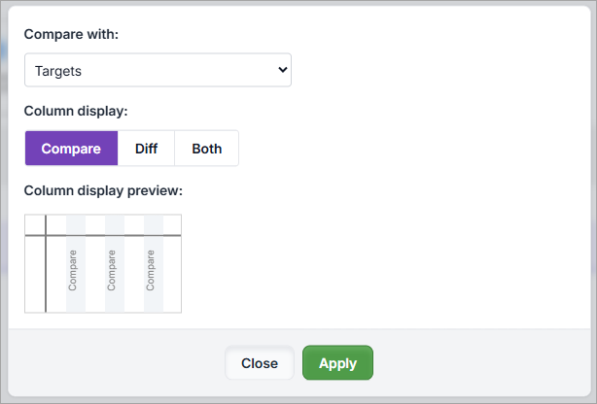
Task: Click the chevron arrow on Targets select
Action: [x=282, y=70]
